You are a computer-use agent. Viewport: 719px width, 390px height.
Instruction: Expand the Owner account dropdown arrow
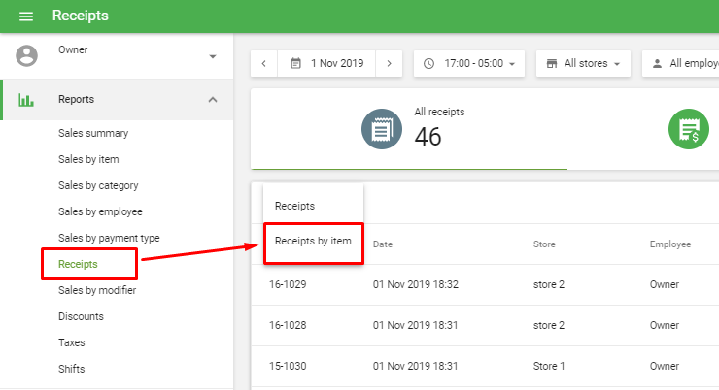tap(213, 56)
